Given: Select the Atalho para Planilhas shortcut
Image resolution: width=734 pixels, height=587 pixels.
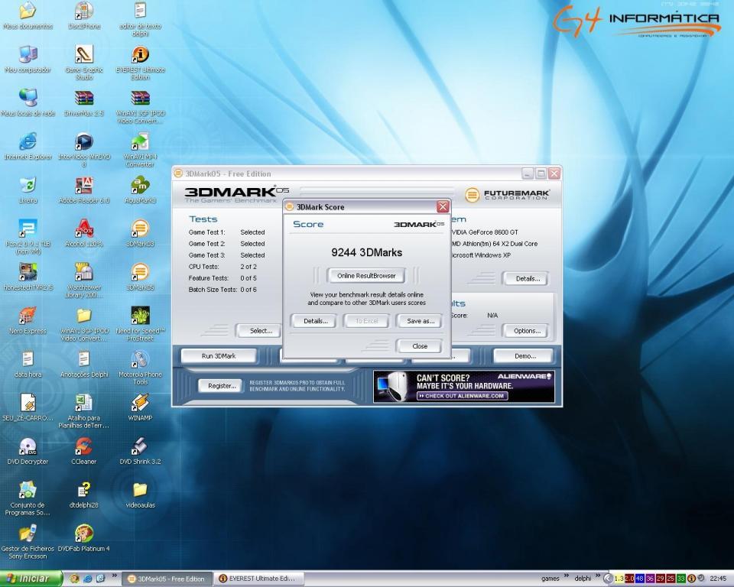Looking at the screenshot, I should point(84,411).
